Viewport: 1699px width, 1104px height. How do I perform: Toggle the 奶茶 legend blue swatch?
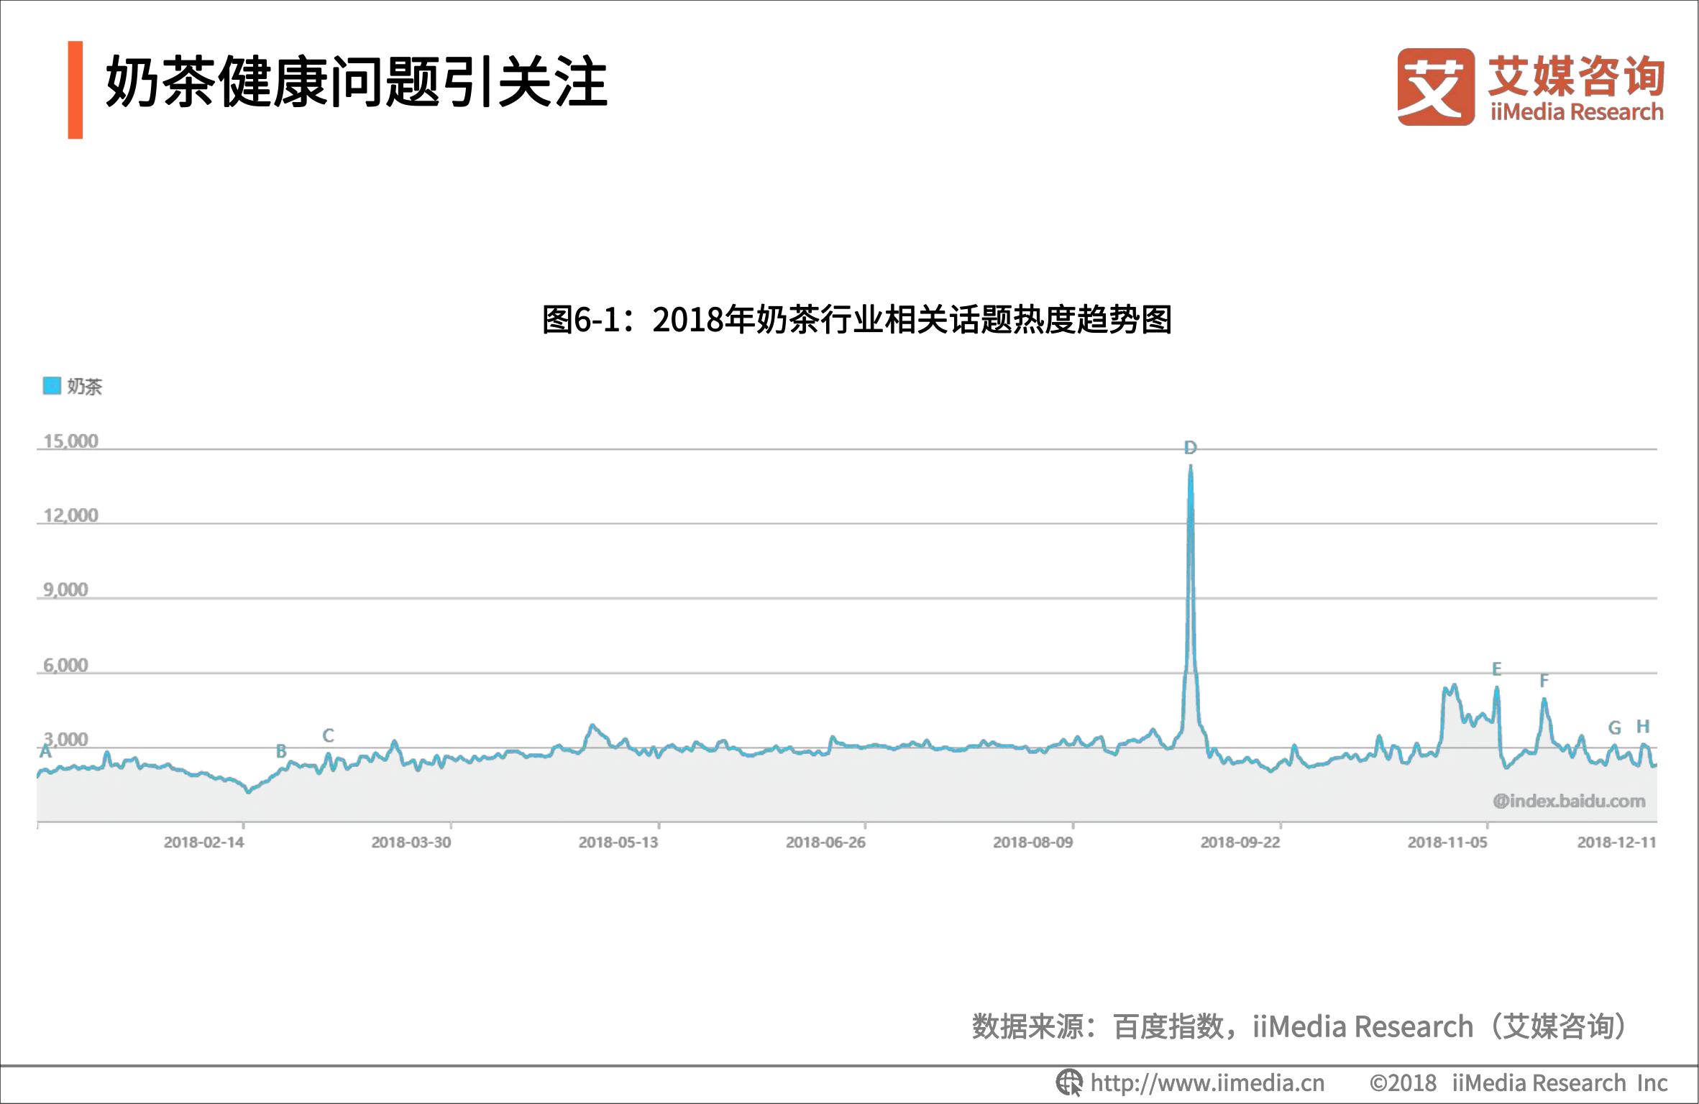(x=51, y=386)
